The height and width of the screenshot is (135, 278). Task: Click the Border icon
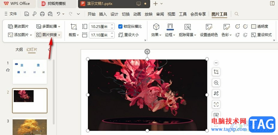pyautogui.click(x=170, y=27)
